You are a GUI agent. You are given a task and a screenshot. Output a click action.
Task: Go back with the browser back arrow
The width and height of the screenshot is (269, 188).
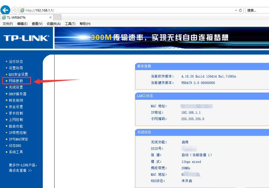(5, 10)
